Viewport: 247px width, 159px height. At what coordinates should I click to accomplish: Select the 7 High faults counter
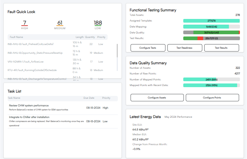click(25, 24)
